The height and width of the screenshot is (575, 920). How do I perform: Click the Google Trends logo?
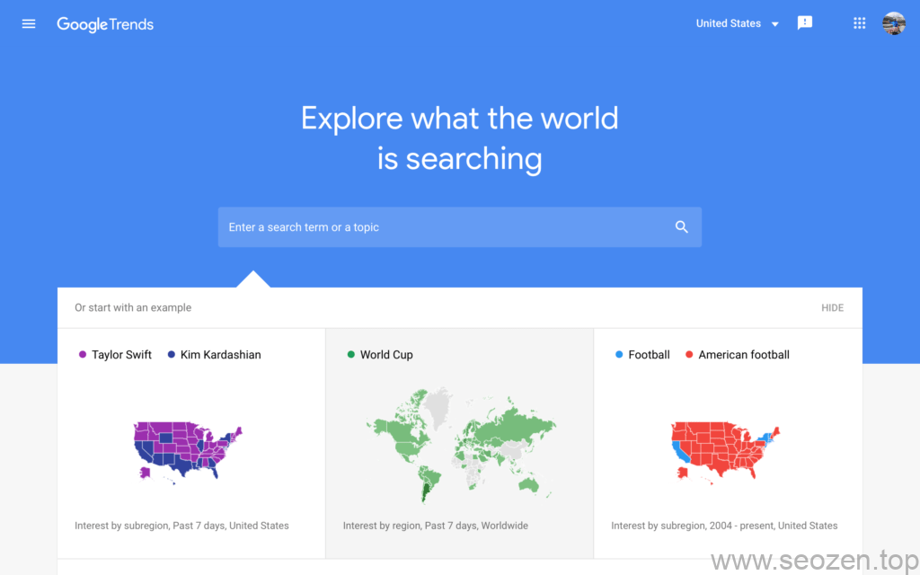[x=104, y=24]
